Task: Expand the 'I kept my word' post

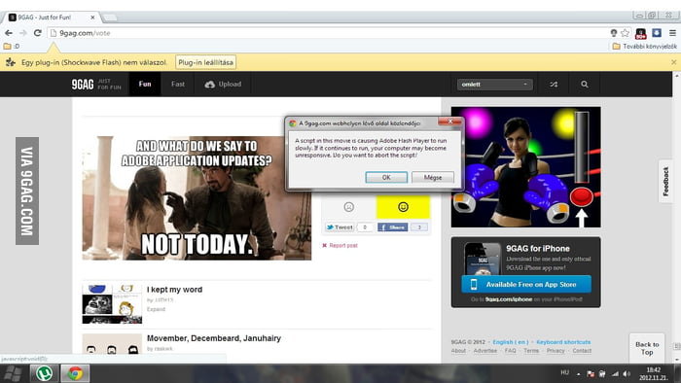Action: coord(156,309)
